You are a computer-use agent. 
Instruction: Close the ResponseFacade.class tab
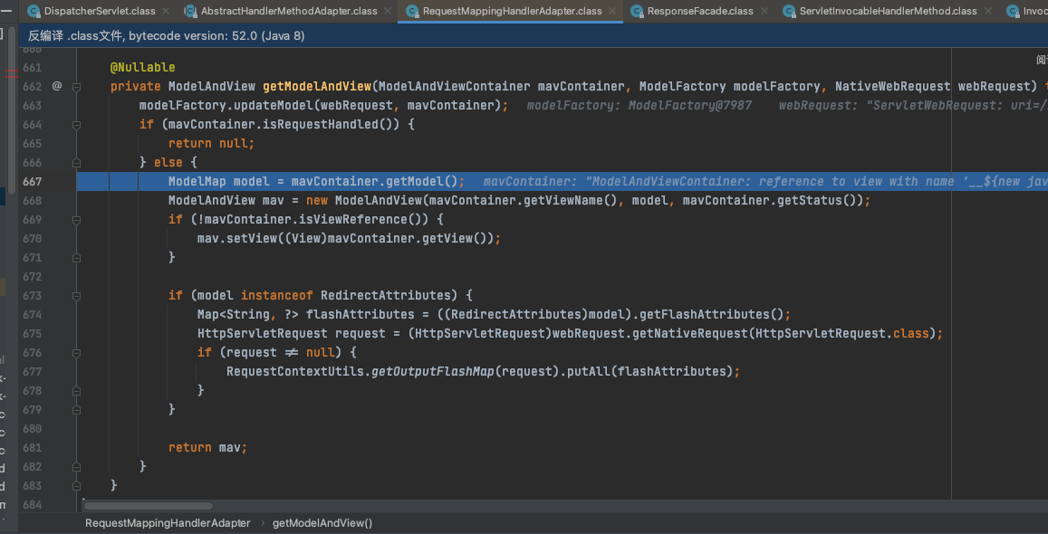click(x=764, y=11)
